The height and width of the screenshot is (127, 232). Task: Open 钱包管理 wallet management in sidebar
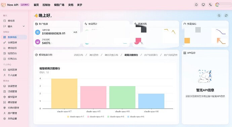pyautogui.click(x=14, y=70)
